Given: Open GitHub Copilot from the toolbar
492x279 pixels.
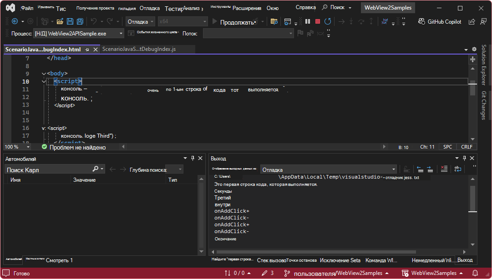Looking at the screenshot, I should pyautogui.click(x=440, y=22).
